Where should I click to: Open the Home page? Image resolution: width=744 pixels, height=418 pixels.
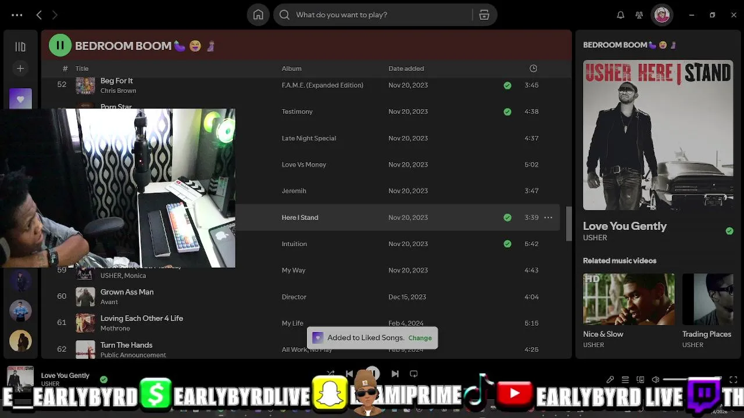[258, 15]
